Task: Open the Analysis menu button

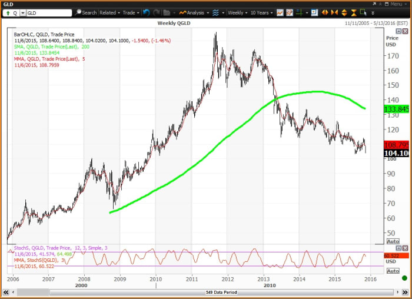Action: click(194, 12)
